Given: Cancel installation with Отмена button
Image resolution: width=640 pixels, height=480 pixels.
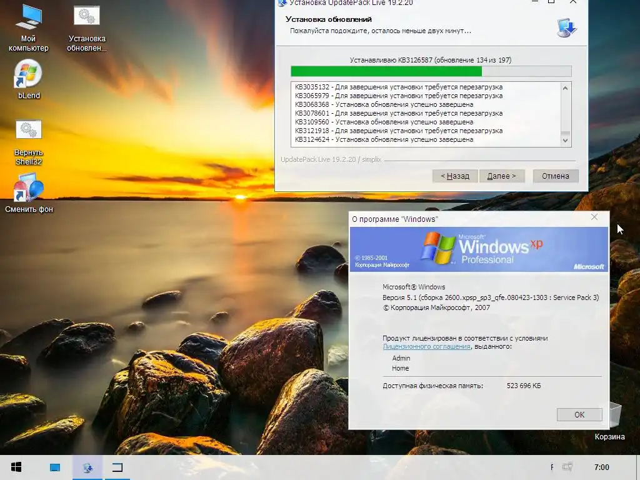Looking at the screenshot, I should tap(556, 176).
